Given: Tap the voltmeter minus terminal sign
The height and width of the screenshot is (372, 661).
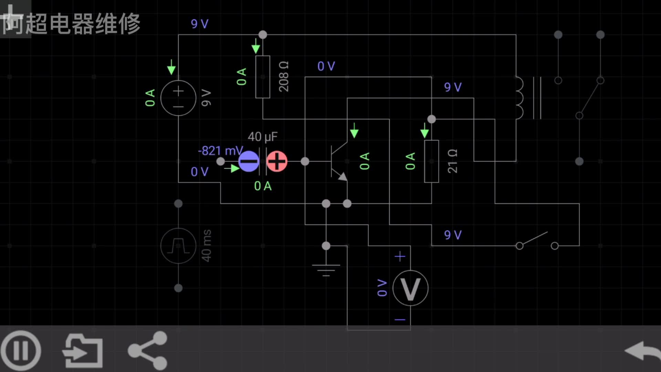Looking at the screenshot, I should (400, 320).
